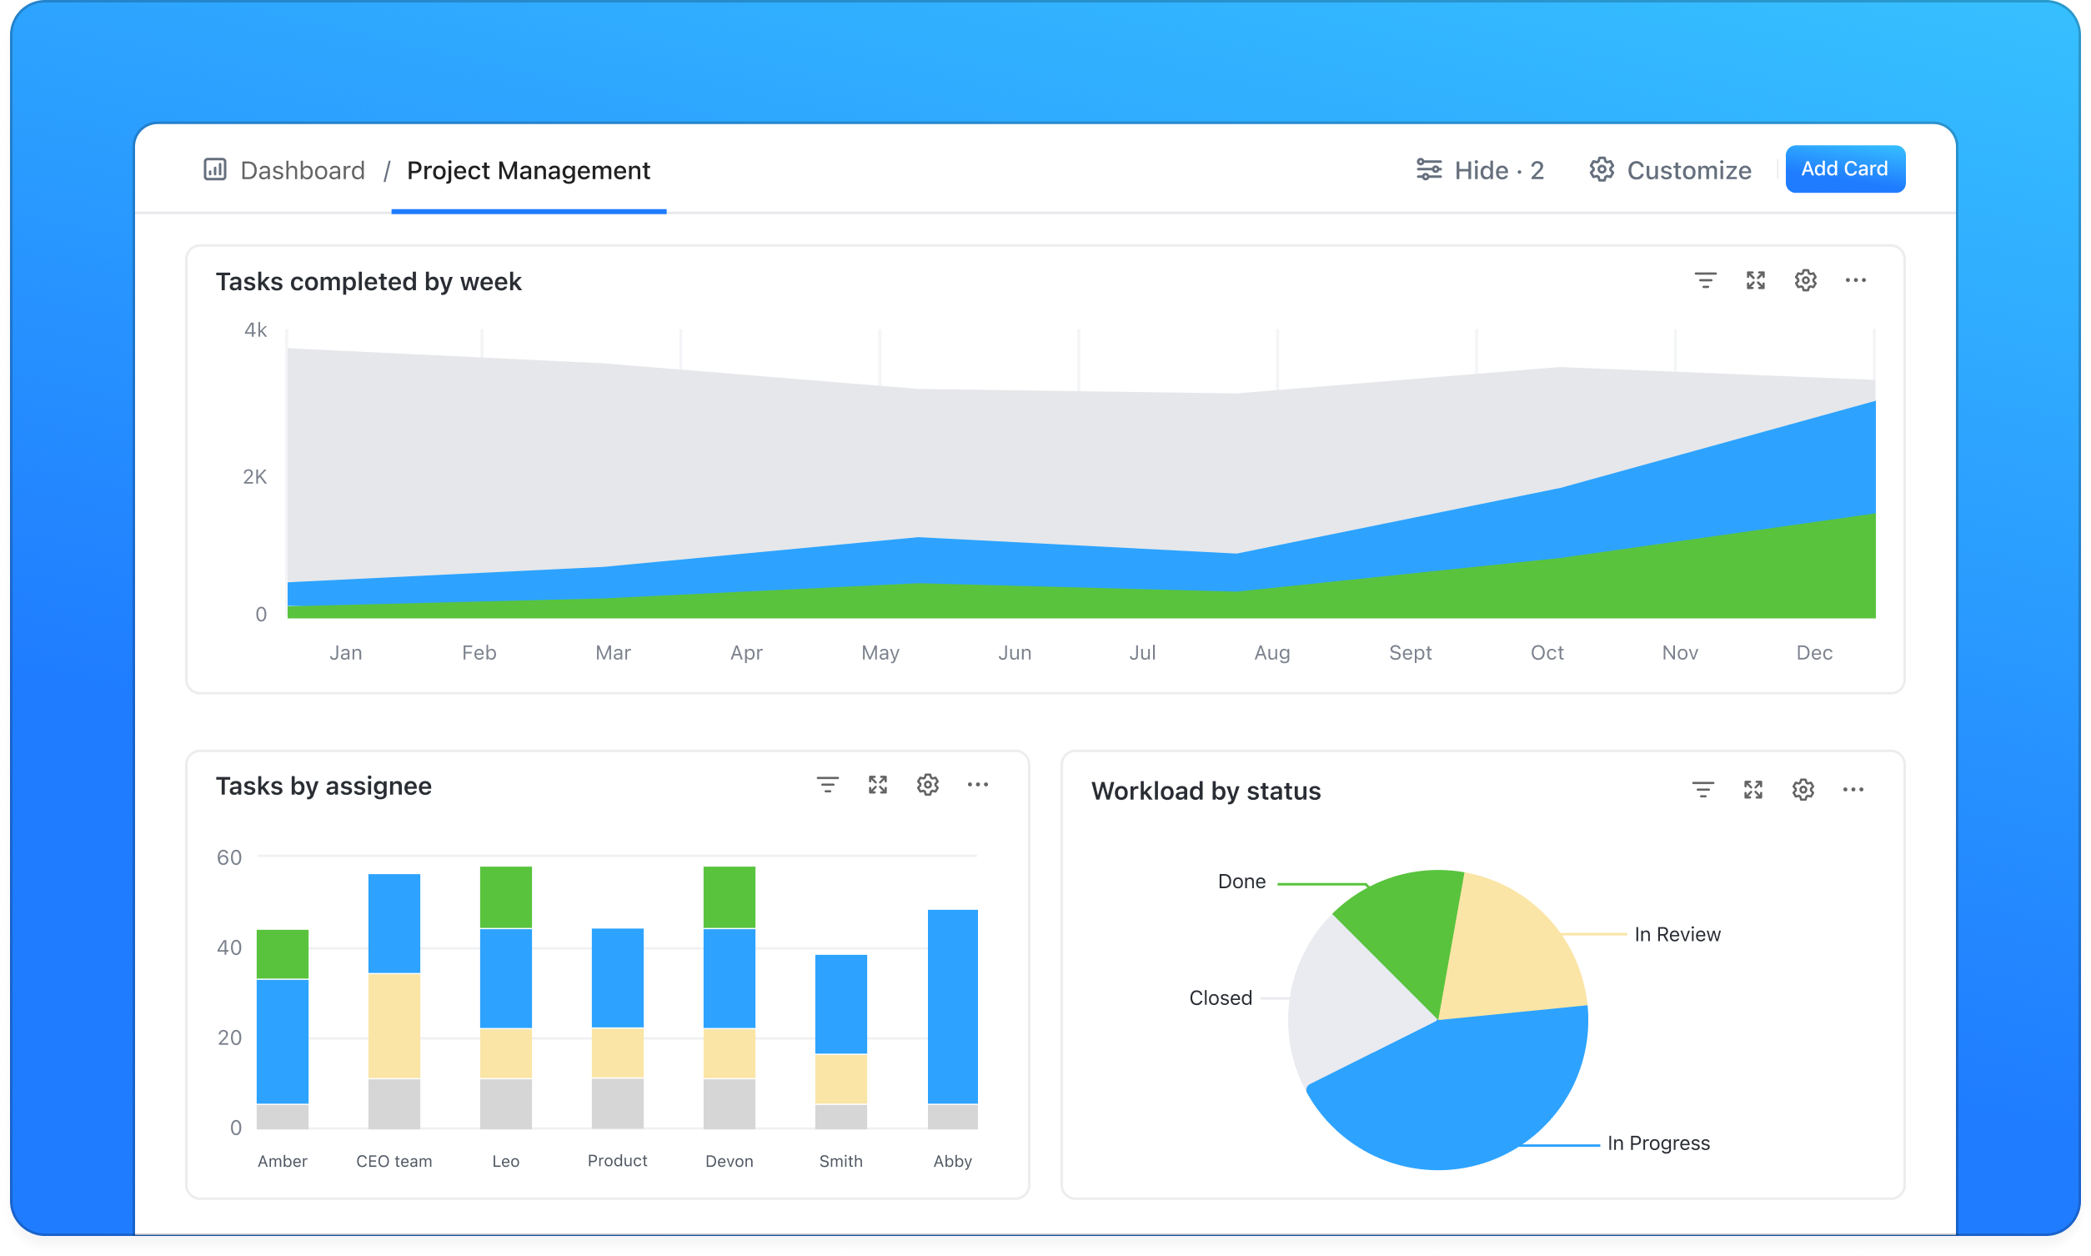Filter the Workload by status card
Screen dimensions: 2091x1256
[x=1702, y=790]
